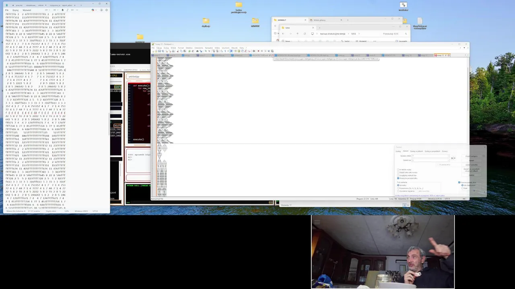
Task: Enable Uwzględnij wielkość liter checkbox
Action: click(398, 175)
